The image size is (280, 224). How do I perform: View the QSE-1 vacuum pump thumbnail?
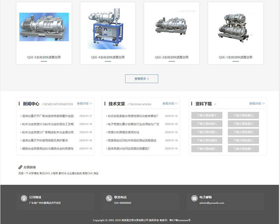[x=235, y=27]
